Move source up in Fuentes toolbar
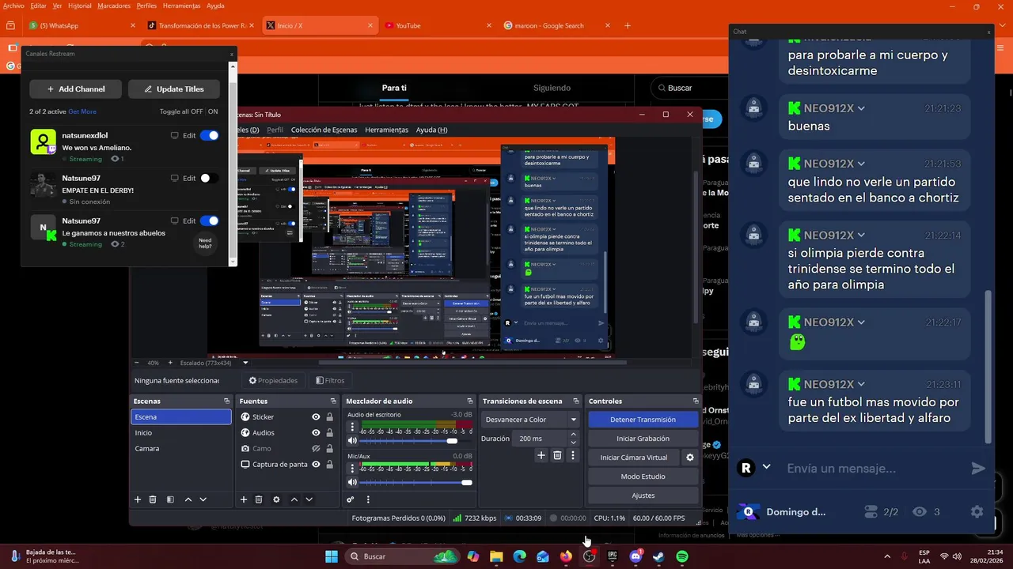1013x569 pixels. pyautogui.click(x=294, y=499)
